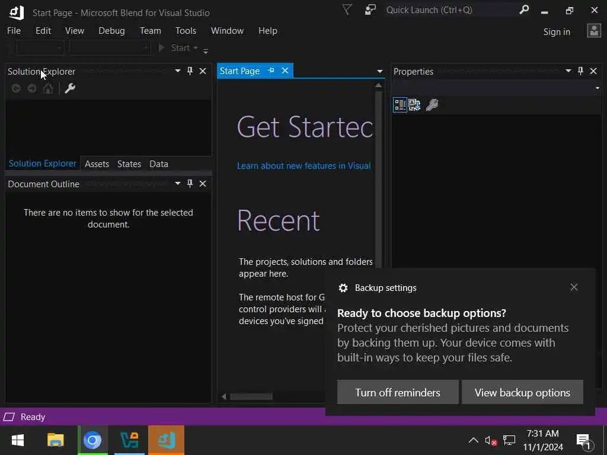Click the Start Page scroll up arrow

(379, 85)
